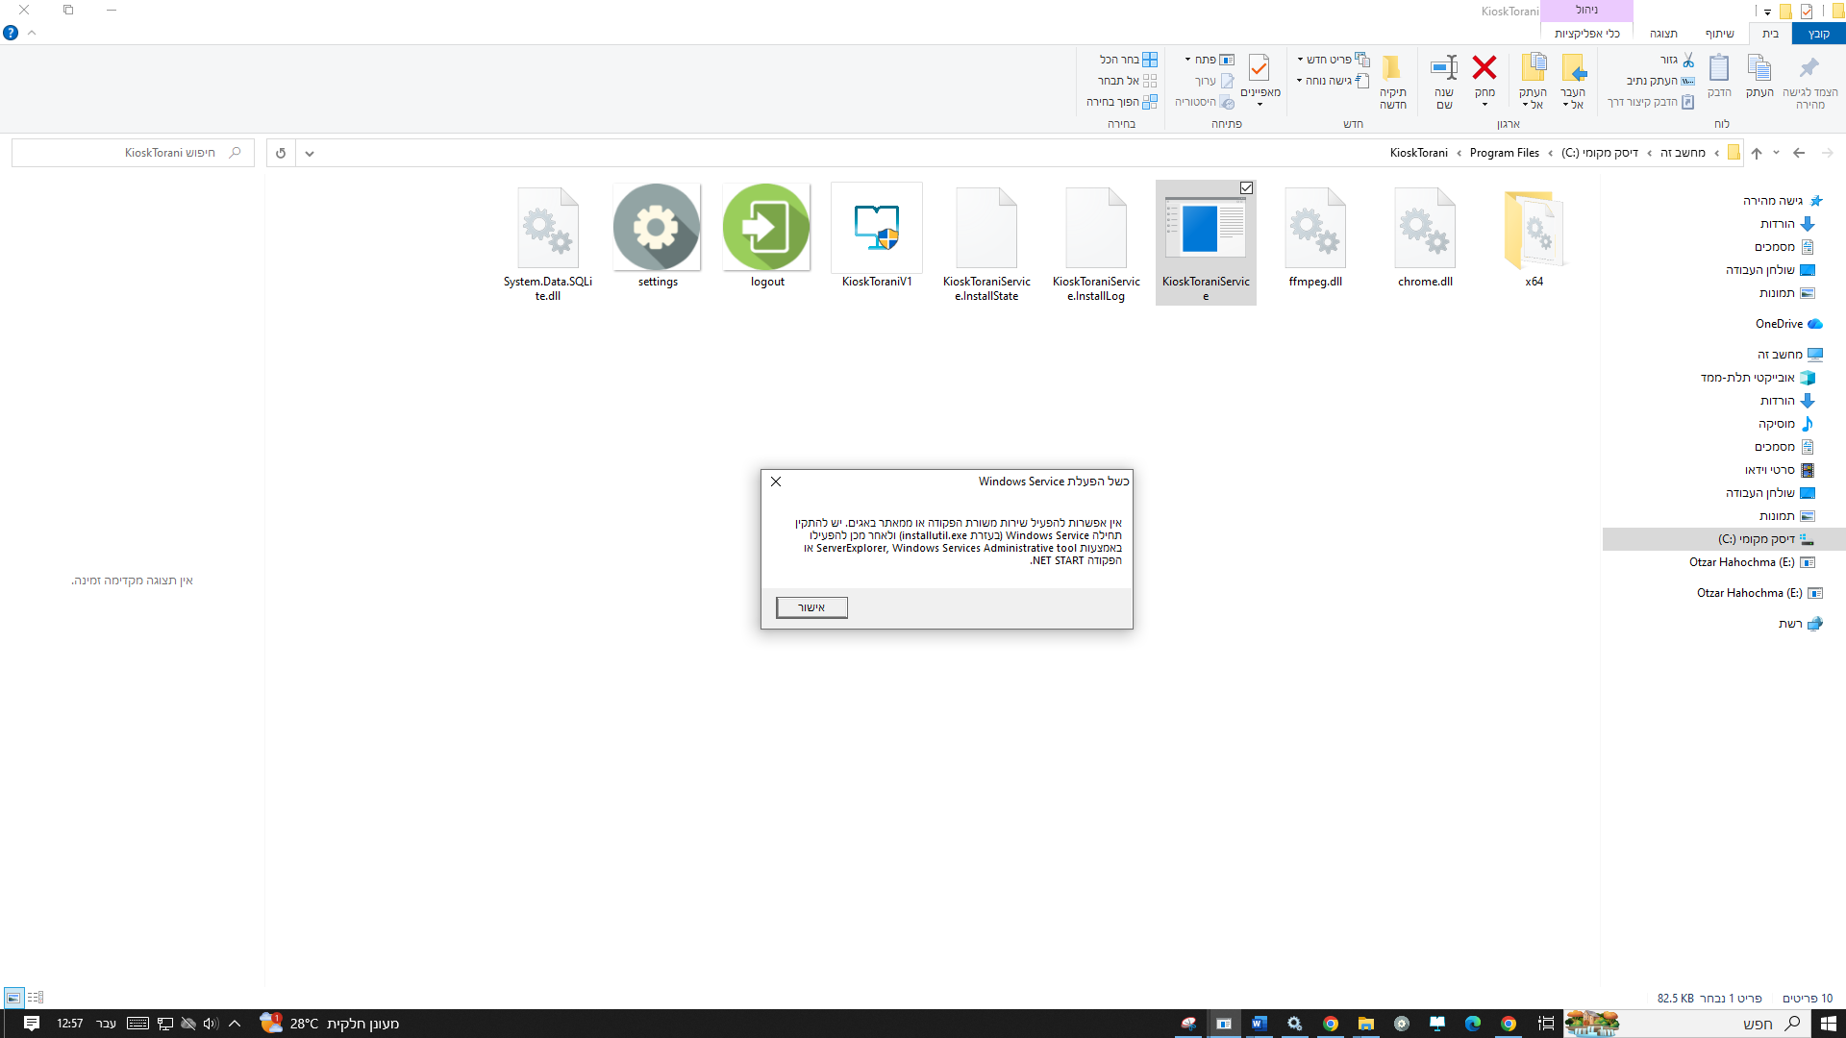Select the x64 folder

(1534, 237)
